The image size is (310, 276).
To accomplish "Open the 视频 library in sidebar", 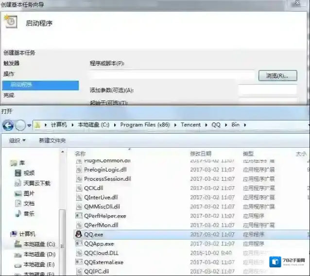I will [29, 173].
